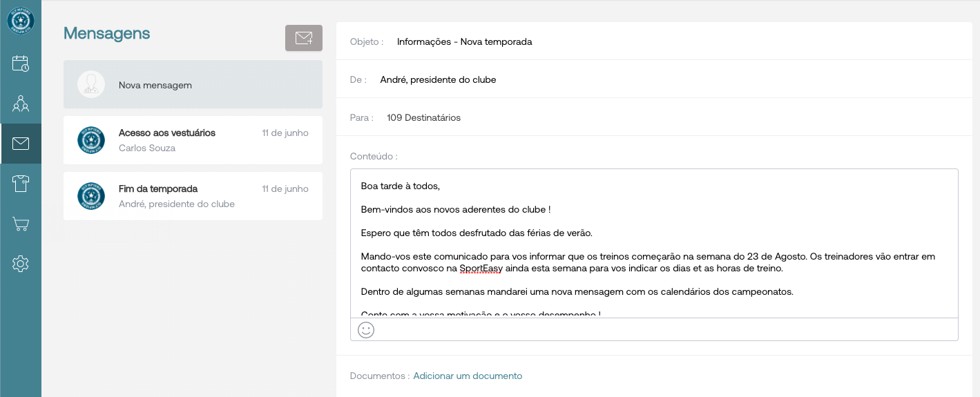
Task: Click the placeholder avatar on Nova mensagem
Action: (x=91, y=84)
